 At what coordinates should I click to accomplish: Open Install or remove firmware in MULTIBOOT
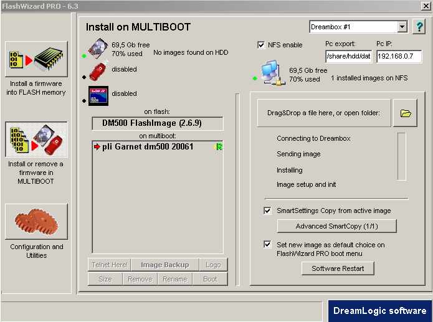tap(36, 140)
